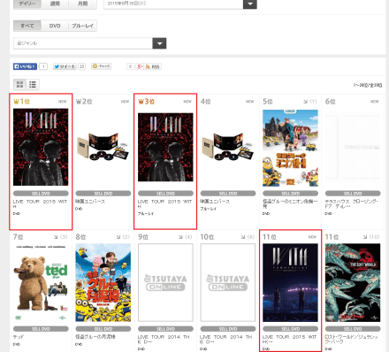389x352 pixels.
Task: Click SELL DVD button under rank 8
Action: [103, 329]
